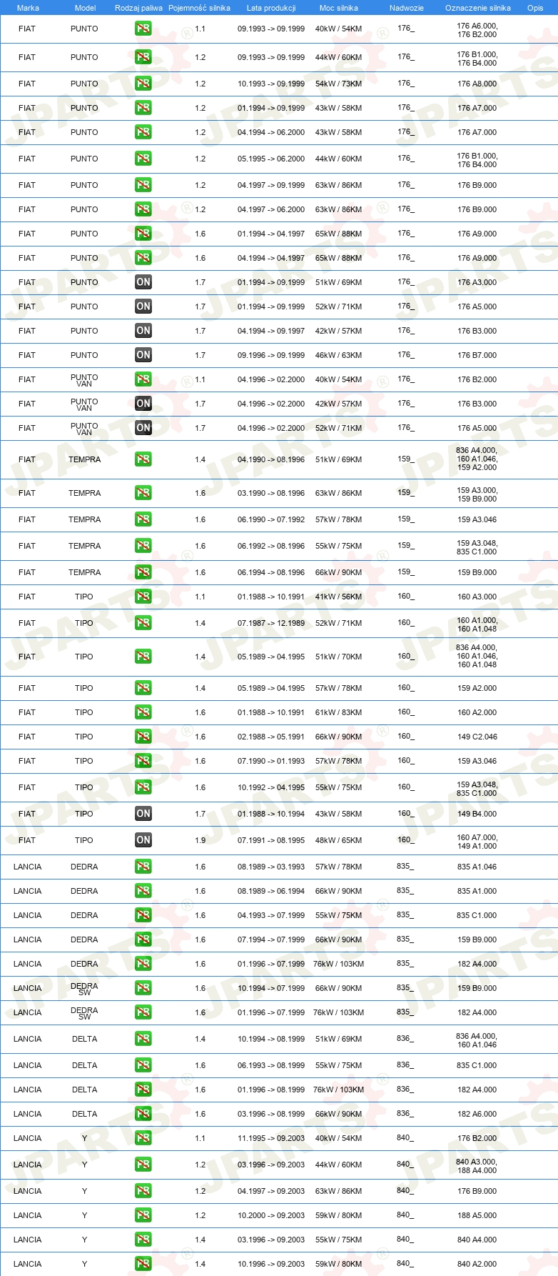Viewport: 558px width, 1276px height.
Task: Click engine code 160 A2.000
Action: click(477, 712)
